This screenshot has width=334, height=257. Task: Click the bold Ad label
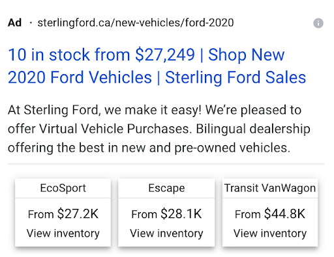[x=14, y=23]
